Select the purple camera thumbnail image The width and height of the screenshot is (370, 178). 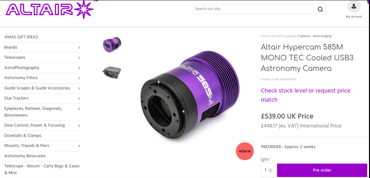112,44
